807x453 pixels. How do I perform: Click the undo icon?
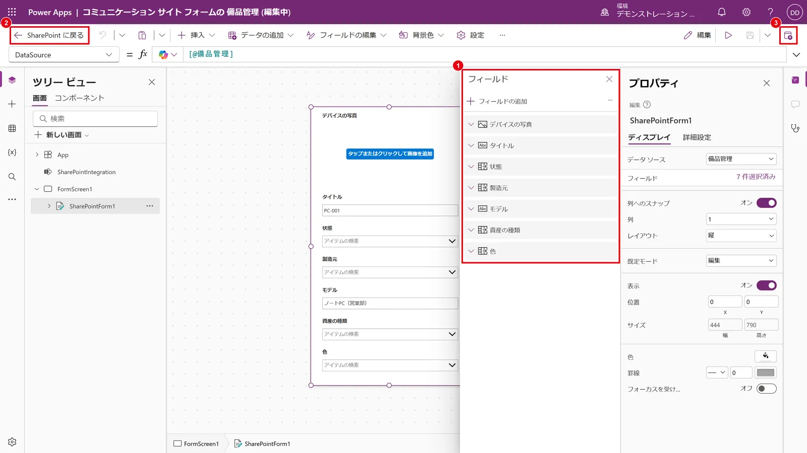[x=102, y=35]
